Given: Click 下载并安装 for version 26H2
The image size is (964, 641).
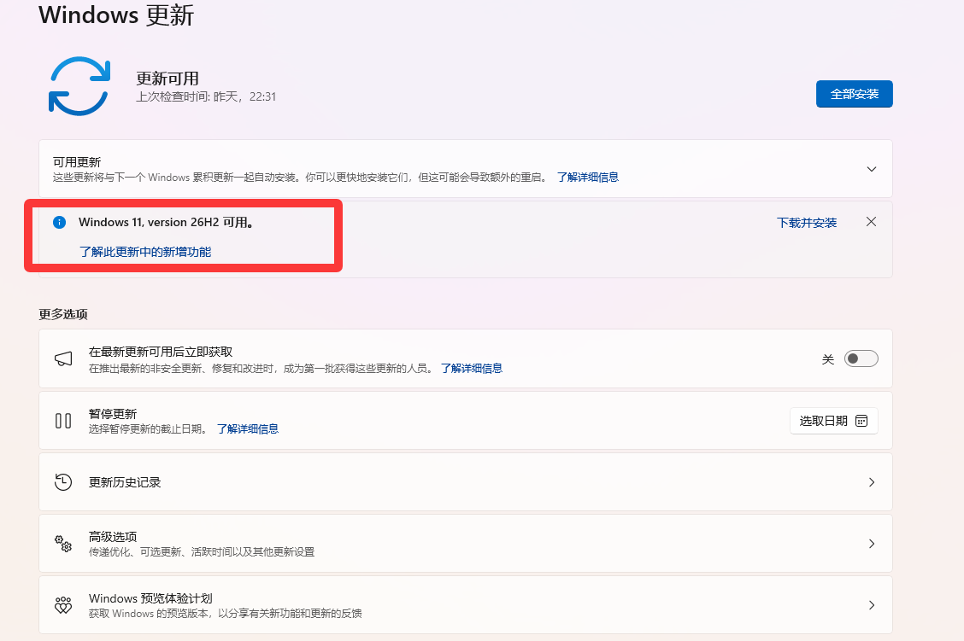Looking at the screenshot, I should click(x=807, y=222).
